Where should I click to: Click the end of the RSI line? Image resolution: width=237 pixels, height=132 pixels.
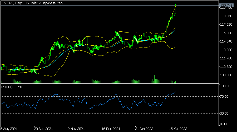(175, 91)
